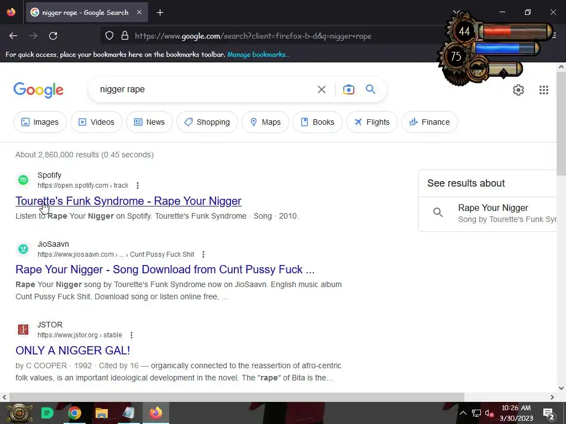Click the overlay gear showing 44
This screenshot has width=566, height=424.
point(464,31)
